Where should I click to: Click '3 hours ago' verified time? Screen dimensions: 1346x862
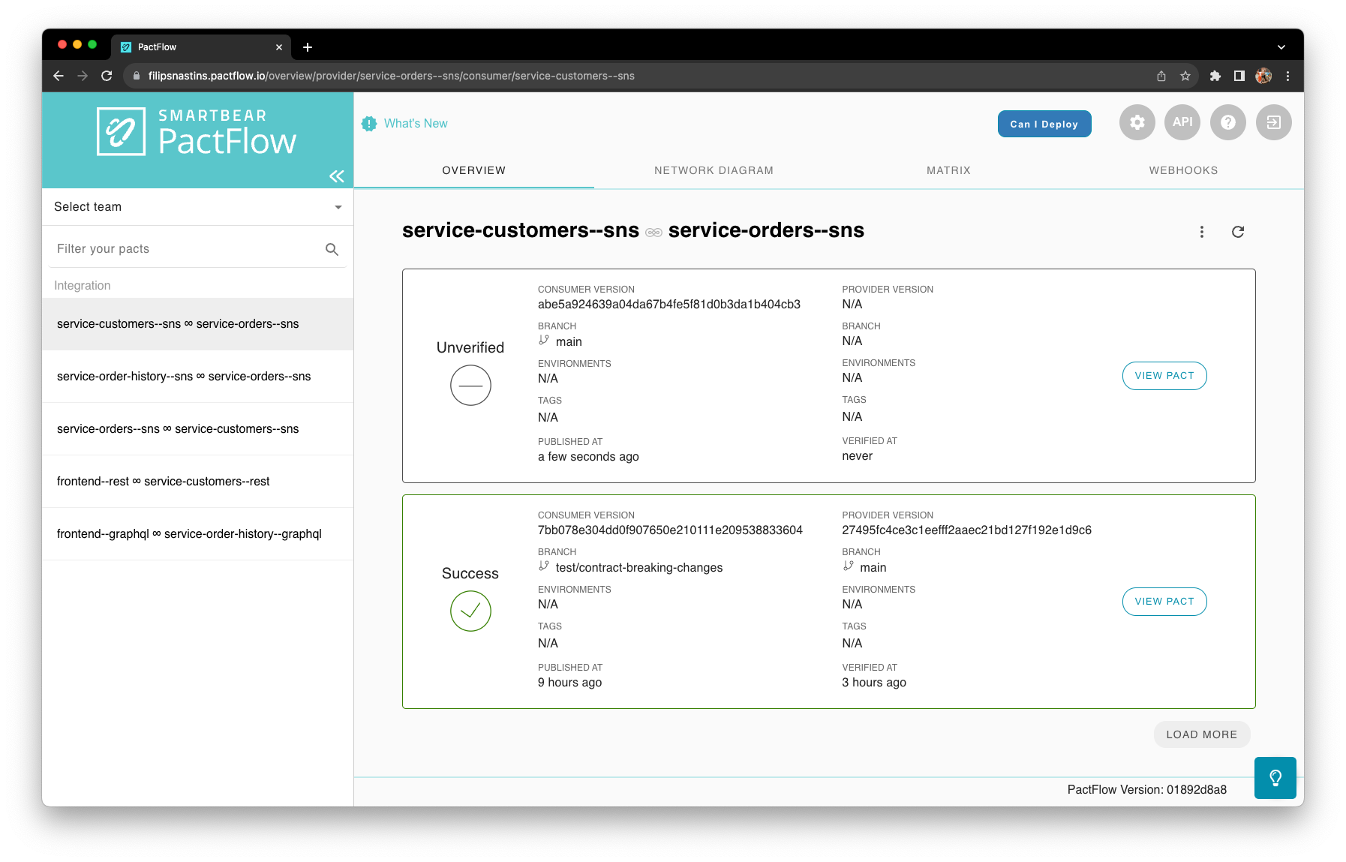click(x=874, y=683)
